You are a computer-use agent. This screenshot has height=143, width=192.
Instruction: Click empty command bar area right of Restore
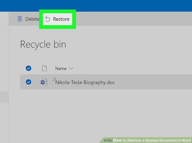click(x=133, y=19)
